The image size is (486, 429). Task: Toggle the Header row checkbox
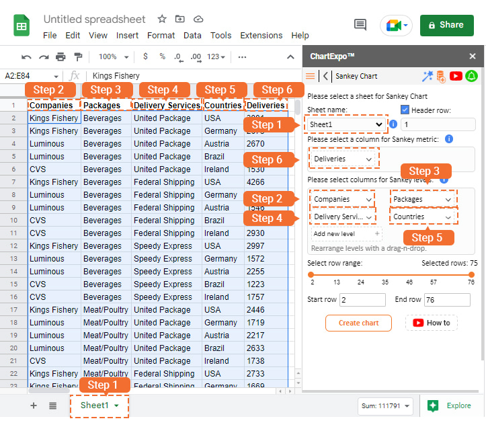click(x=405, y=110)
